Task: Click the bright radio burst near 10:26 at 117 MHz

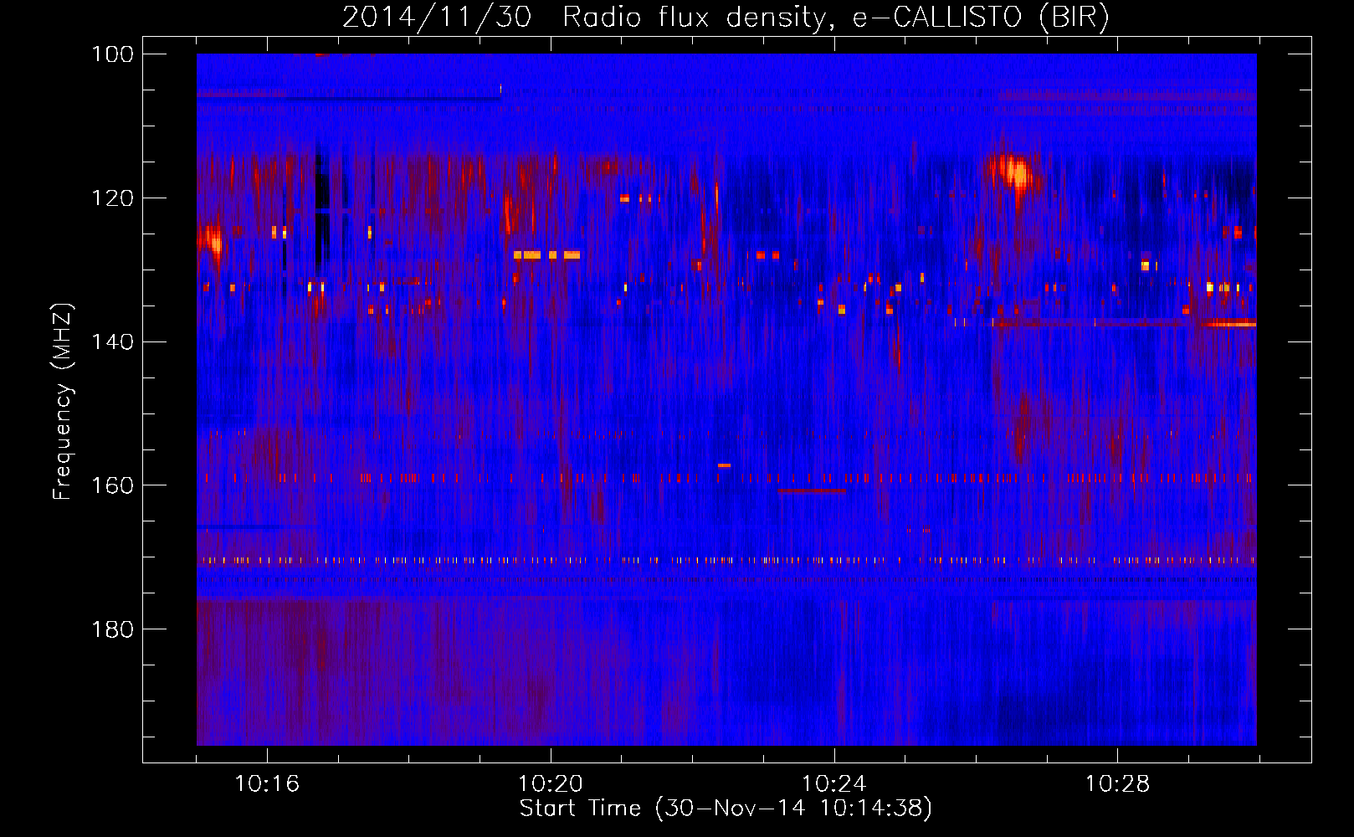Action: pos(1017,174)
